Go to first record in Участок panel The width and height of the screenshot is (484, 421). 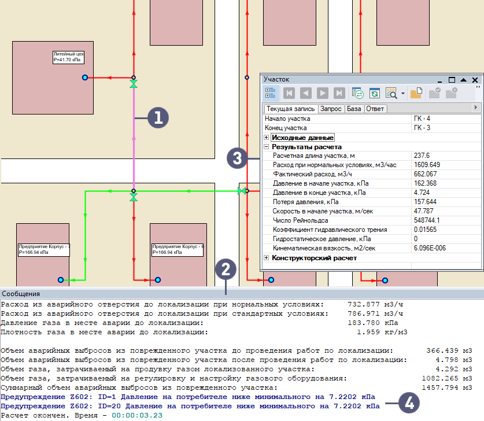(x=289, y=93)
